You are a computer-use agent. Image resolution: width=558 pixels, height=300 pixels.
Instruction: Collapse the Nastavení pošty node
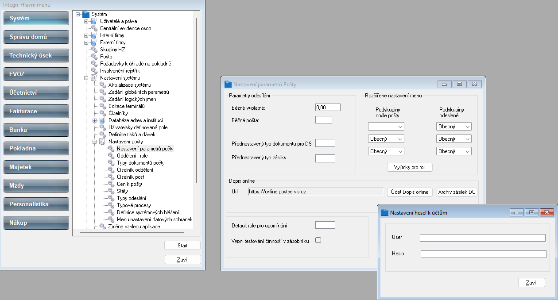point(95,142)
